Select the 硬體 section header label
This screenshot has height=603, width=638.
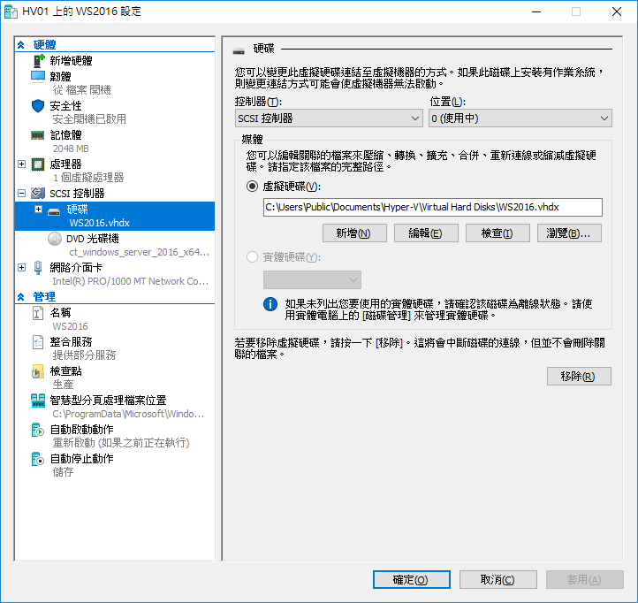click(x=44, y=45)
